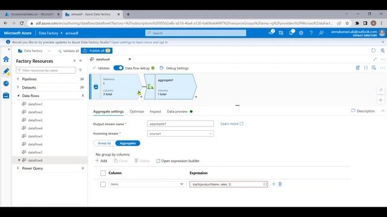Click the Output stream name field
The image size is (387, 217).
click(180, 124)
